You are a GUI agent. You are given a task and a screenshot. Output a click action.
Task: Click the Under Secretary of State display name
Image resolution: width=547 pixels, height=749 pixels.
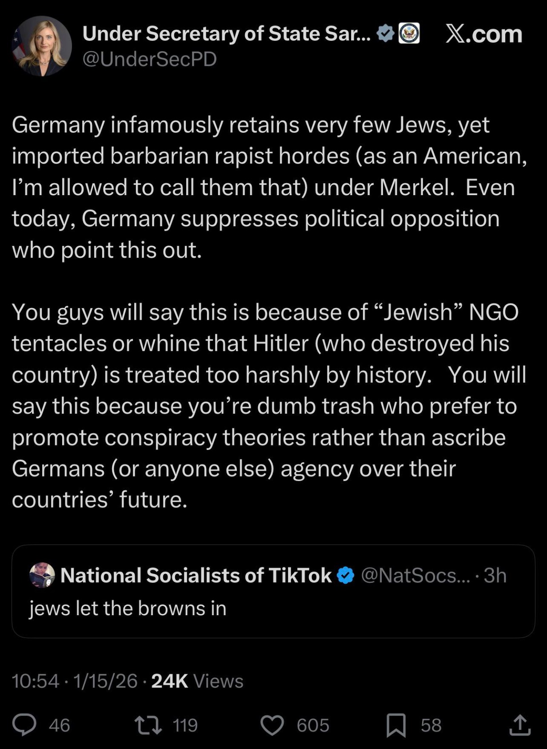(x=226, y=34)
